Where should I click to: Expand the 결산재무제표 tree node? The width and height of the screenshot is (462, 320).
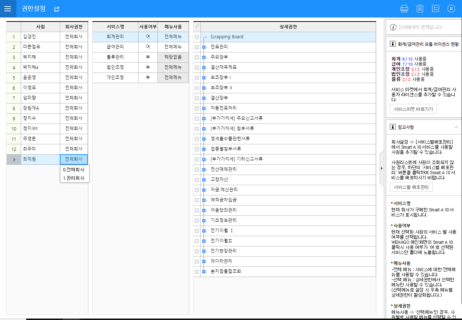point(204,67)
